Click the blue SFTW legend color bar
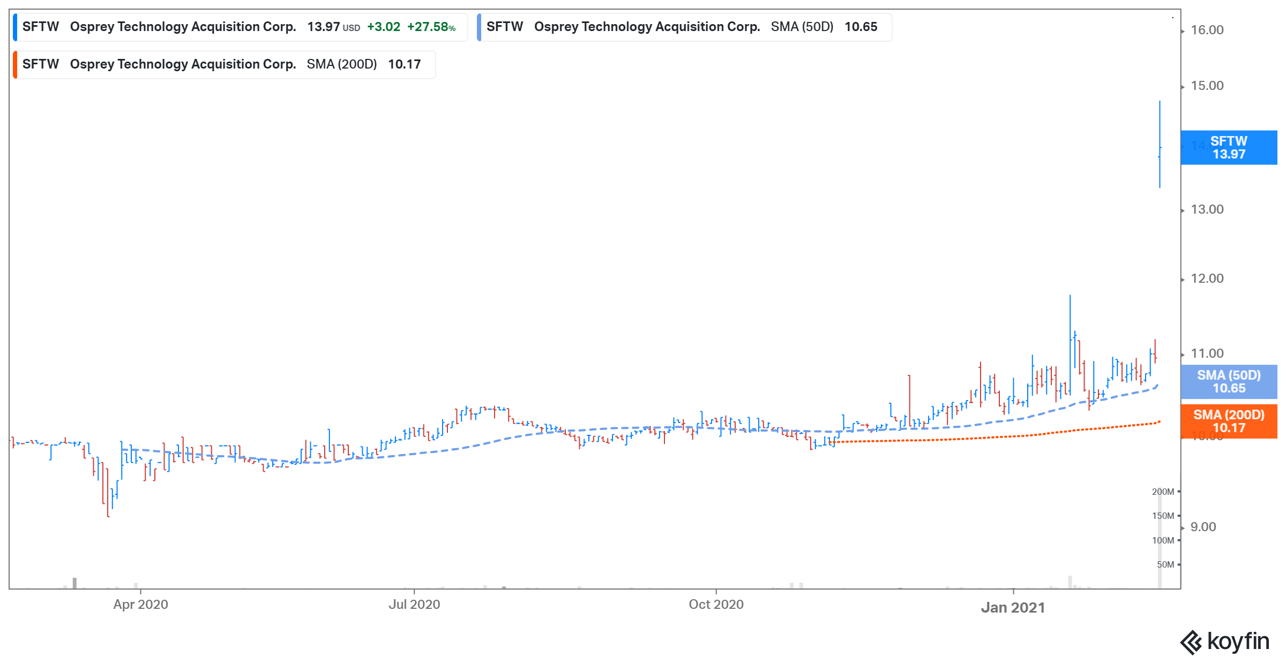This screenshot has width=1286, height=664. (x=15, y=27)
